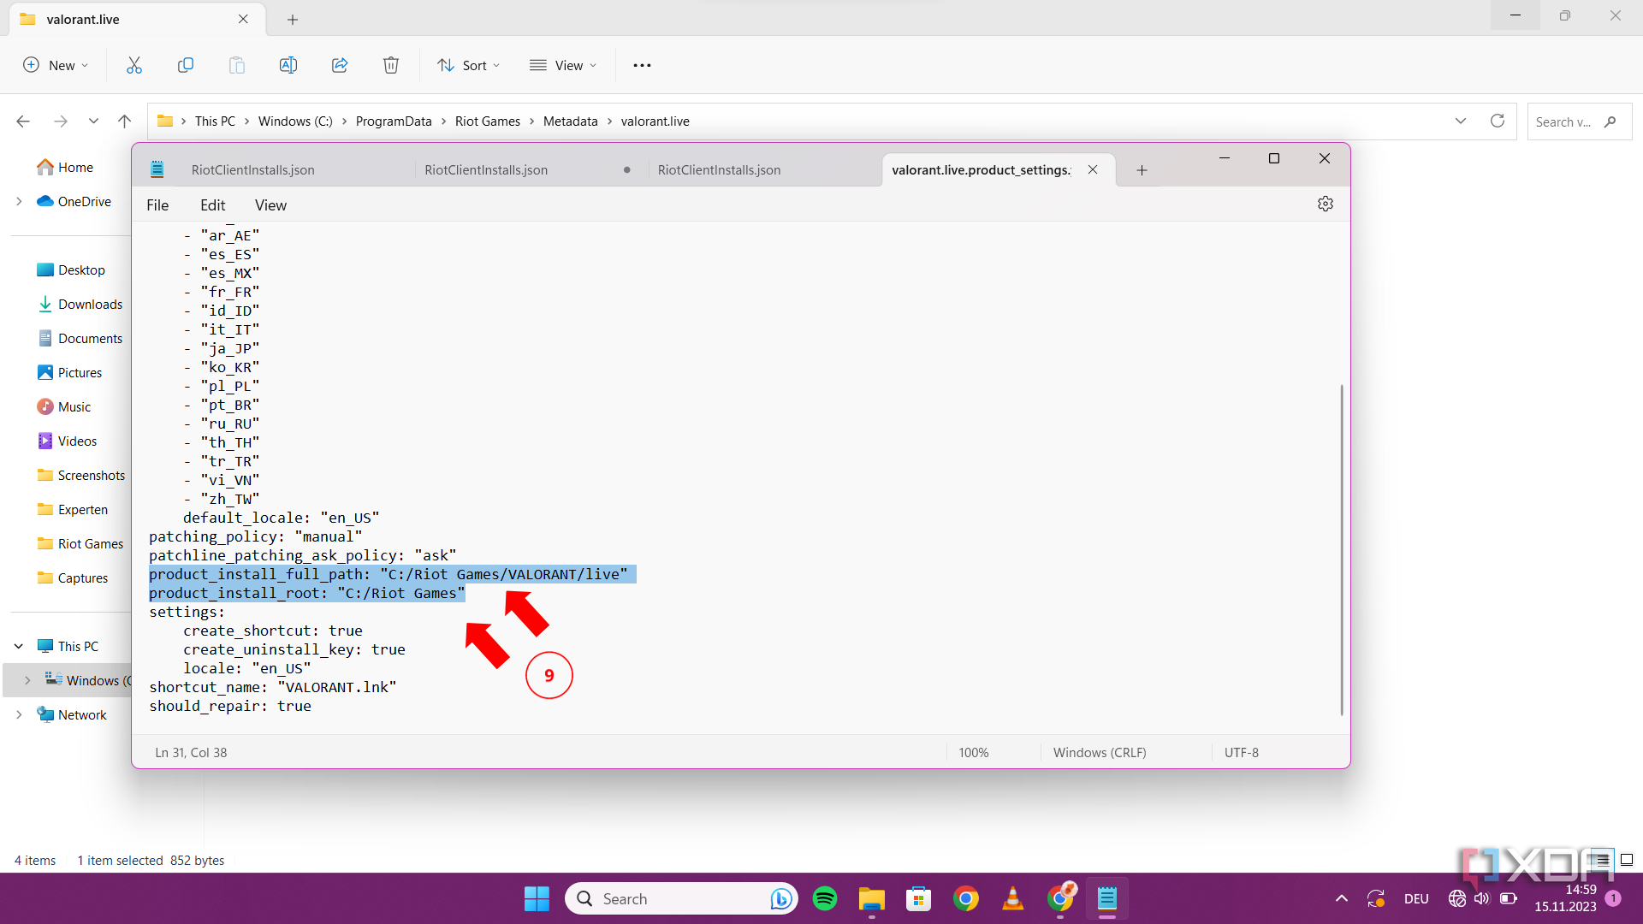Expand the Windows (C:) tree node
This screenshot has width=1643, height=924.
click(x=27, y=681)
